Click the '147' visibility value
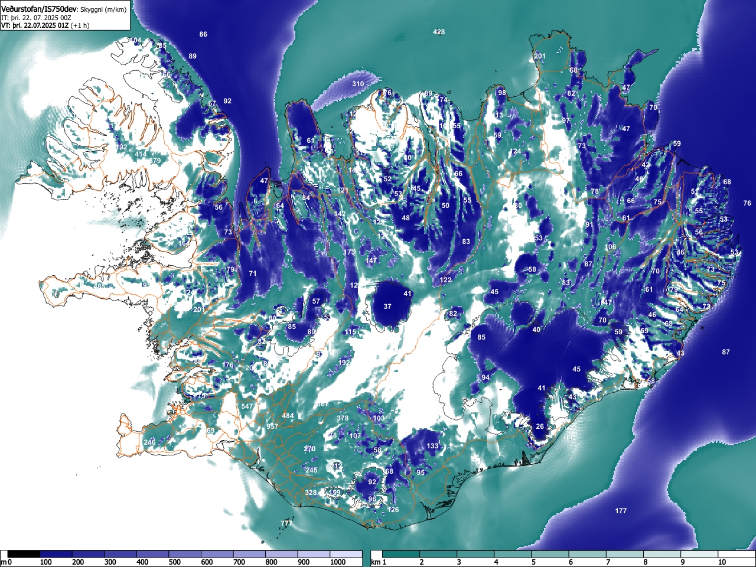 371,260
